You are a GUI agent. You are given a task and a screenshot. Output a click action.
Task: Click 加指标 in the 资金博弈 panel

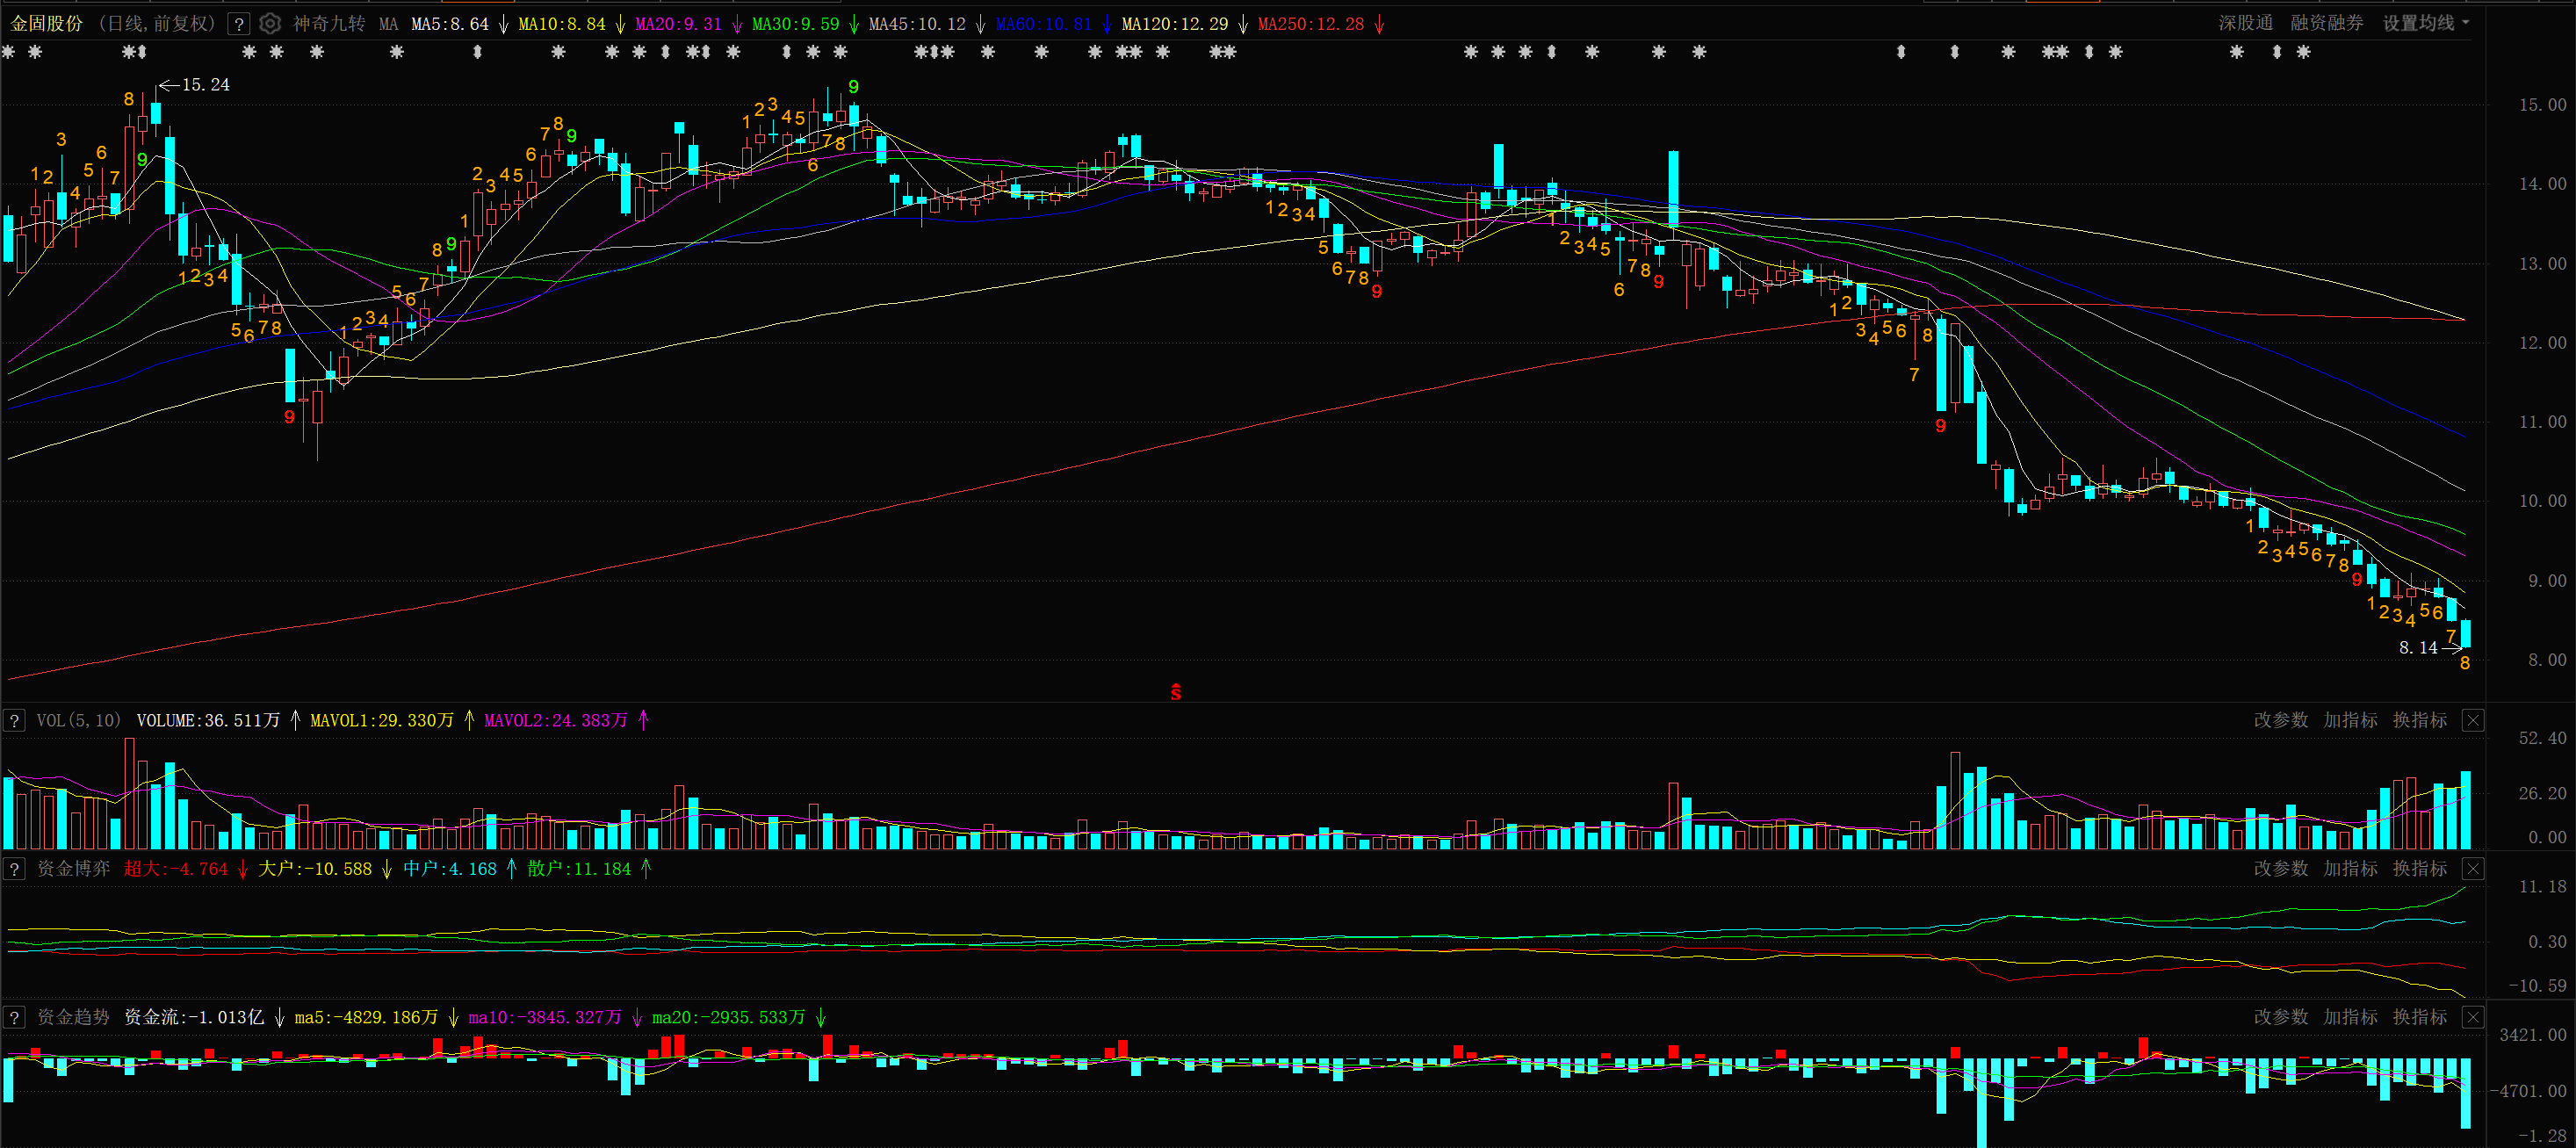tap(2350, 868)
